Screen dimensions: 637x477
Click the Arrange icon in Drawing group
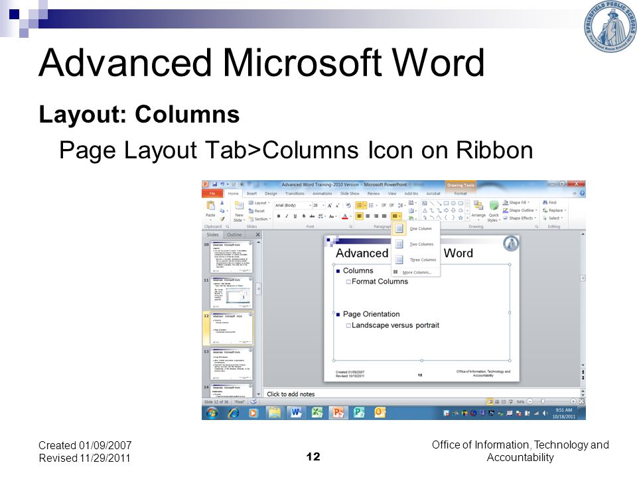coord(478,205)
